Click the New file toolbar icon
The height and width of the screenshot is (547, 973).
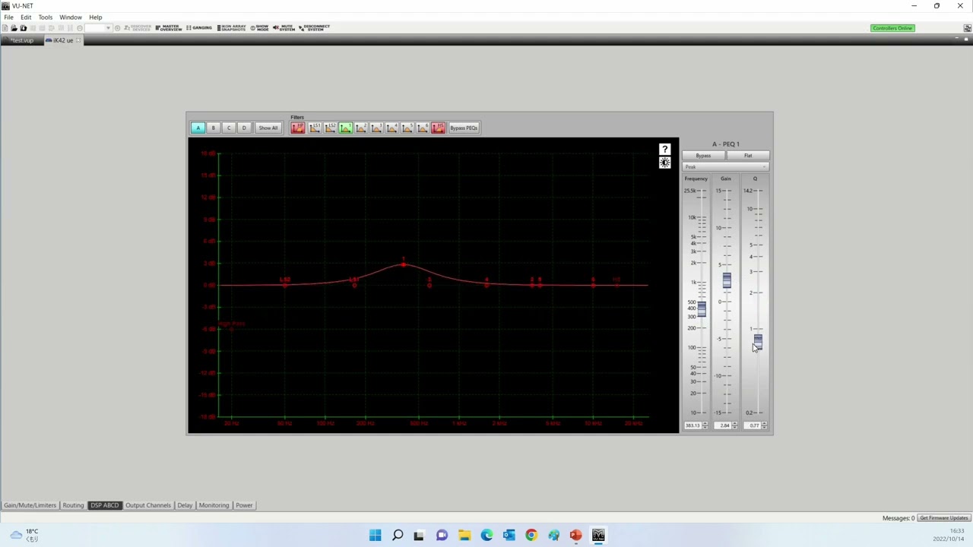tap(5, 28)
